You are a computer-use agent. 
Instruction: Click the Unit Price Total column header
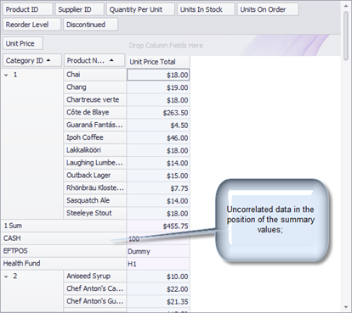(158, 62)
